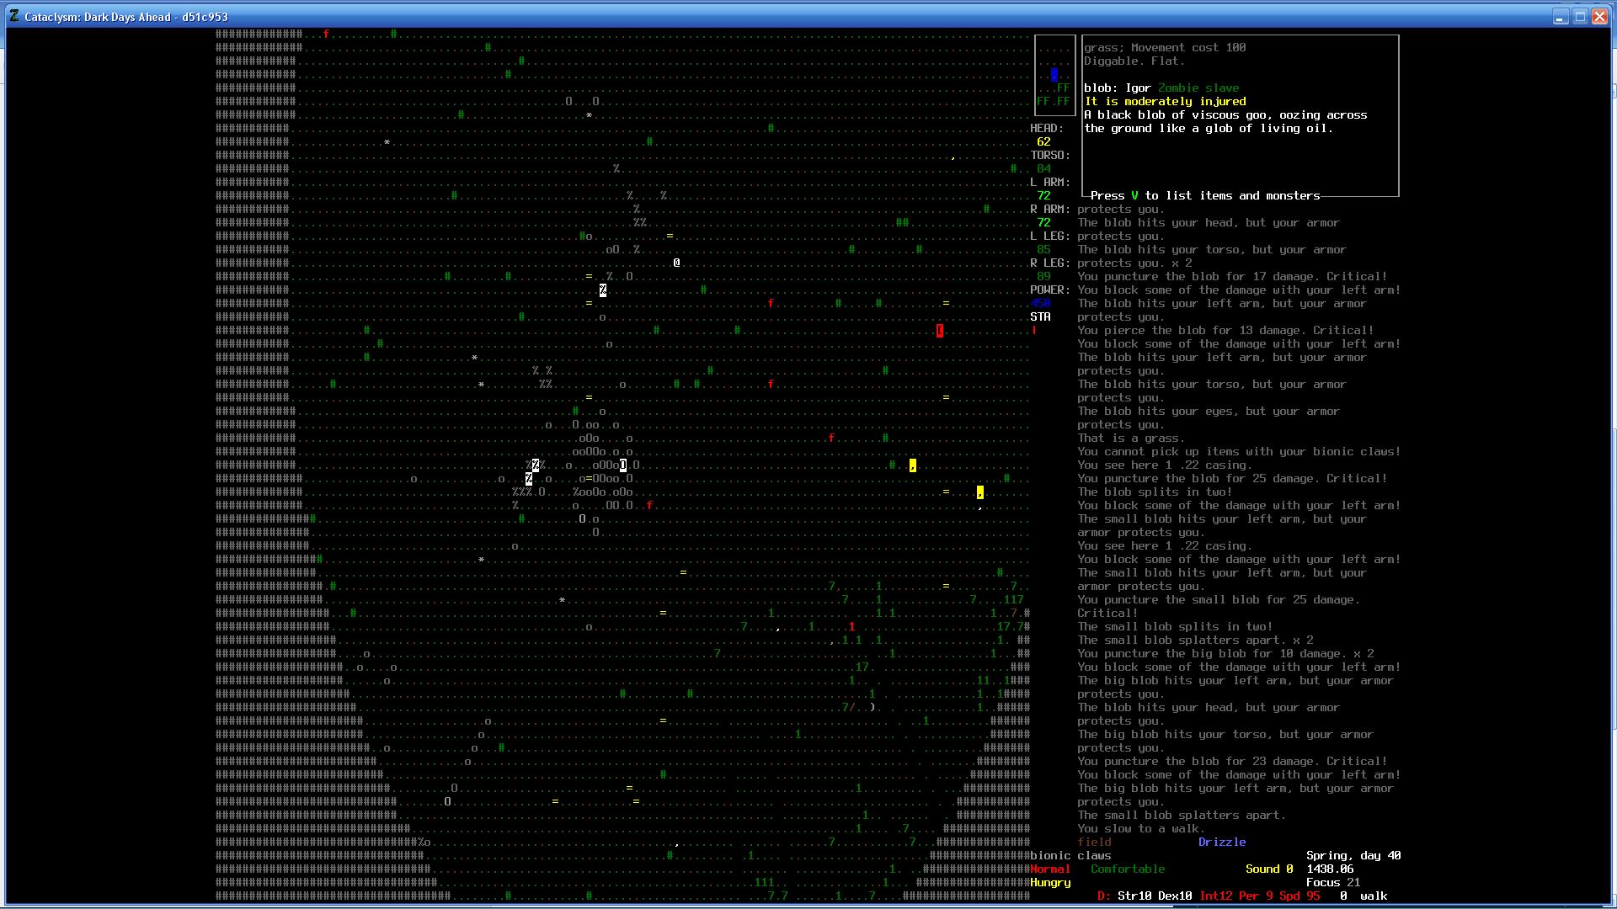Click the white @ player character on the map

pyautogui.click(x=676, y=263)
